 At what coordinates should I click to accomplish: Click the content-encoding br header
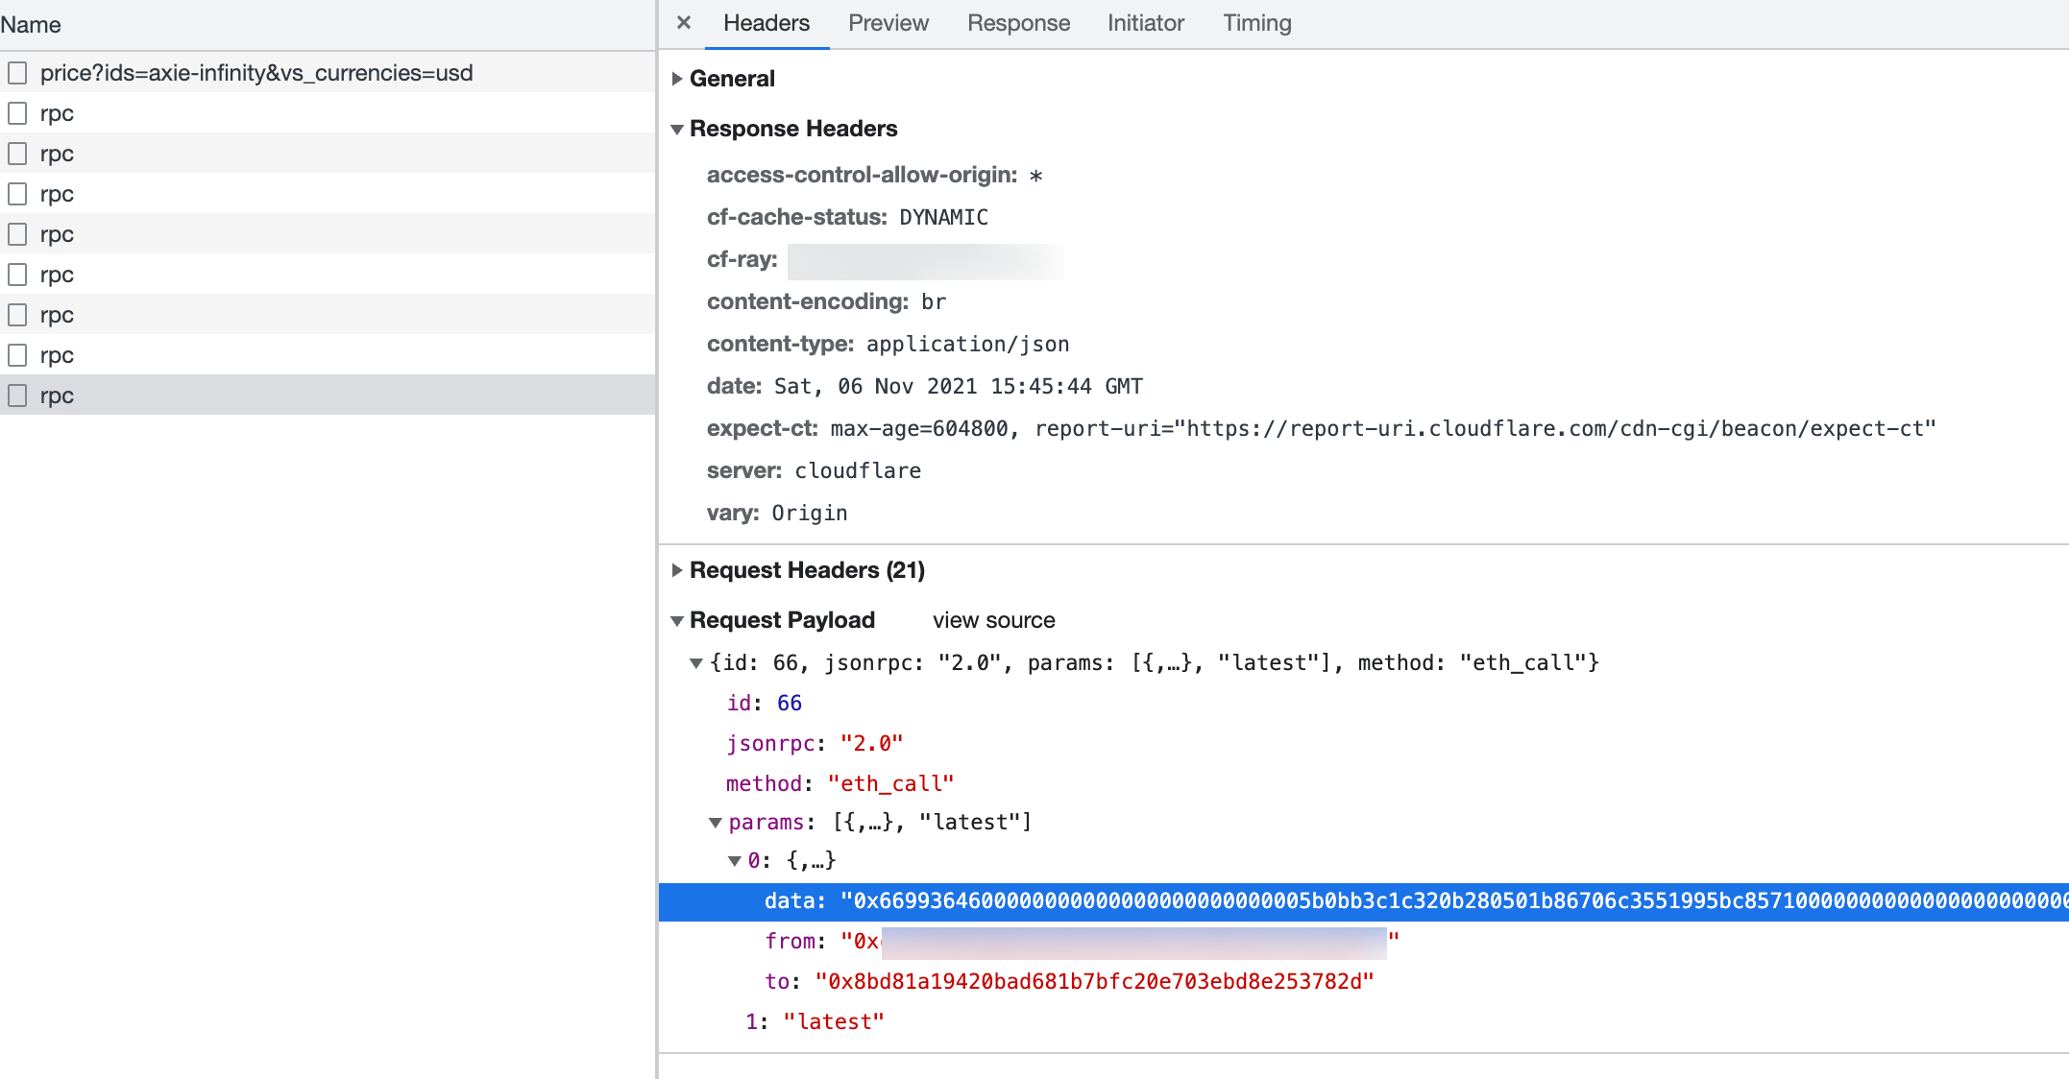(x=826, y=301)
